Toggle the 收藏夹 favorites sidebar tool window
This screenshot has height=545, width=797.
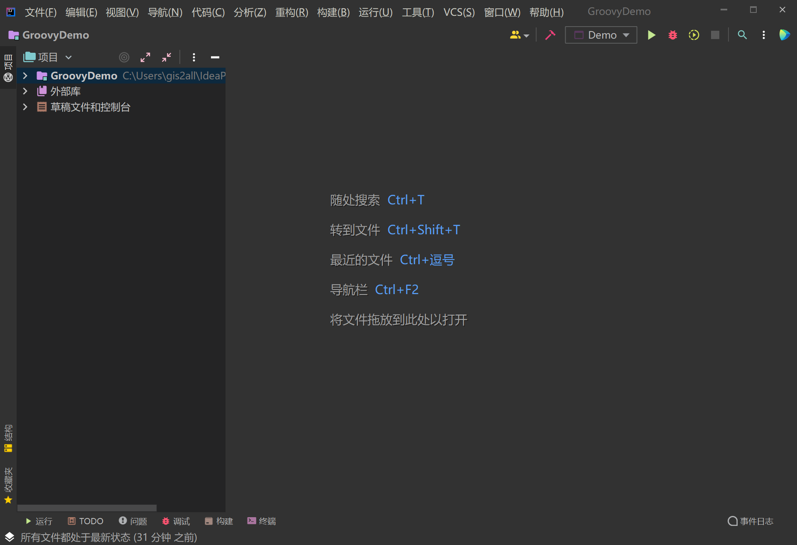8,485
